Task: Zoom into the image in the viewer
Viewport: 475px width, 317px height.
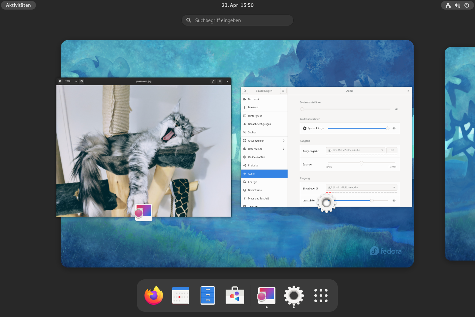Action: click(82, 81)
